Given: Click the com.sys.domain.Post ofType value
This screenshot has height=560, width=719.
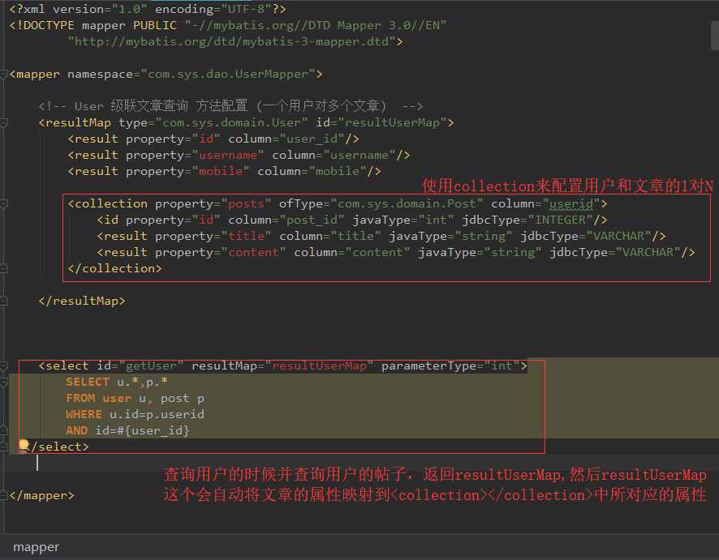Looking at the screenshot, I should pos(407,203).
